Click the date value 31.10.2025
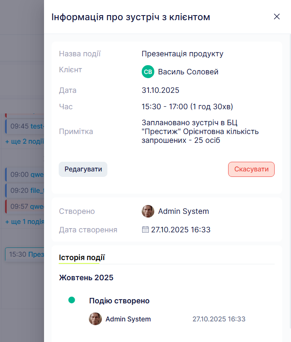 tap(161, 90)
